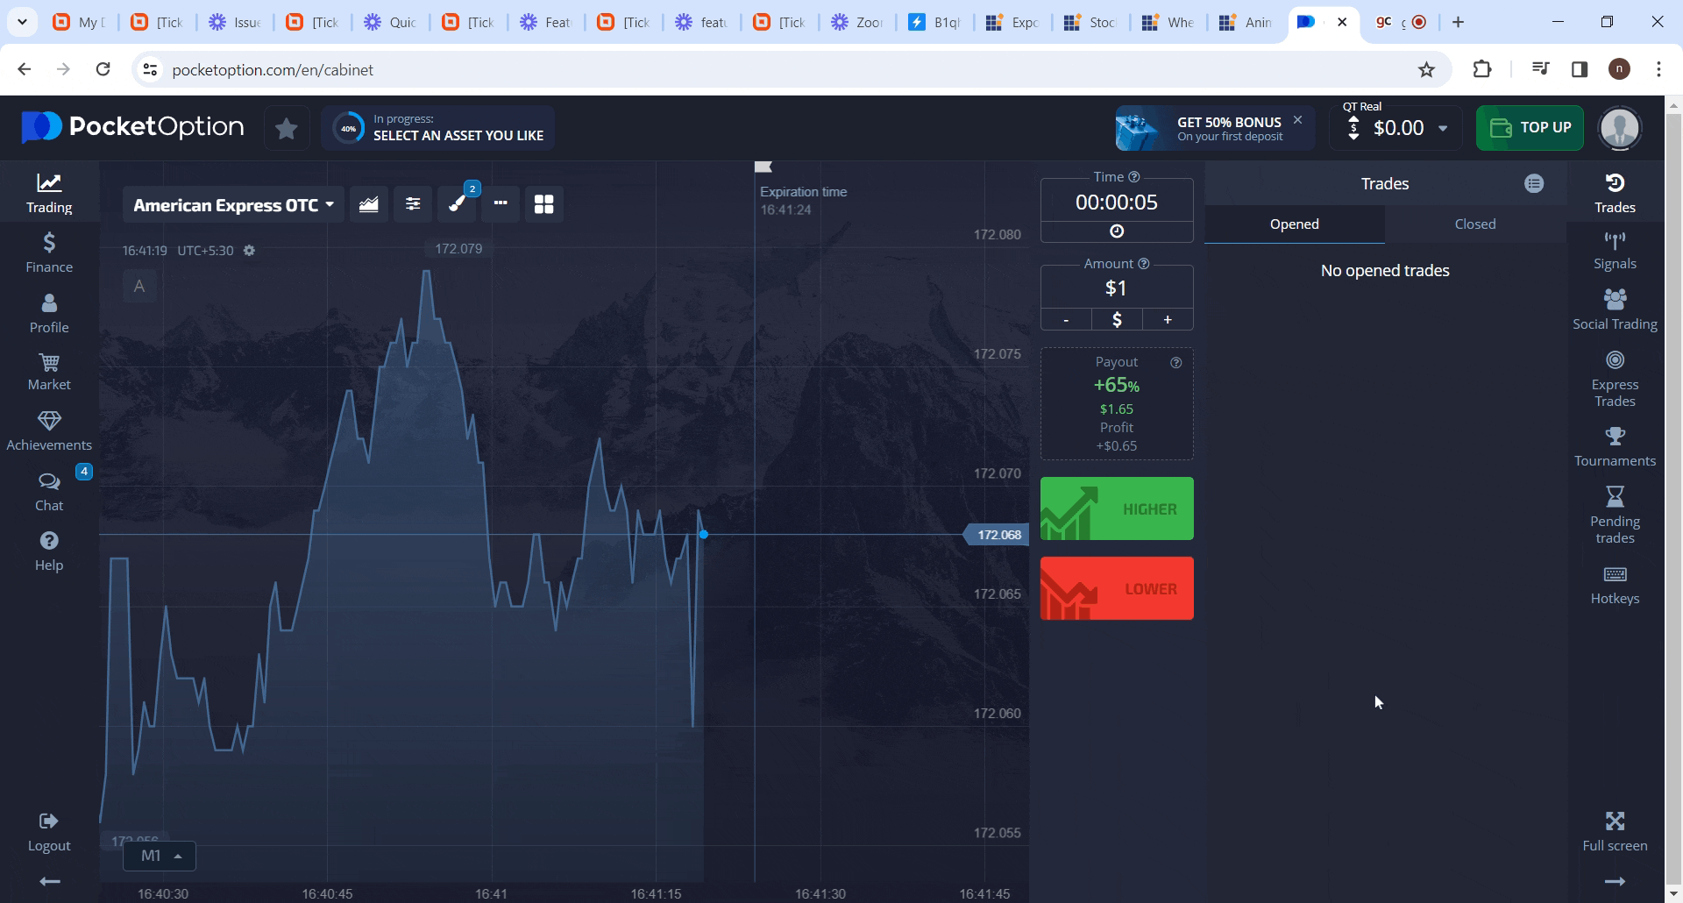Toggle the A auto-scale chart button
This screenshot has width=1683, height=903.
(139, 286)
